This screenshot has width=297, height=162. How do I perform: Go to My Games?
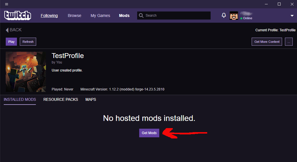click(x=100, y=16)
